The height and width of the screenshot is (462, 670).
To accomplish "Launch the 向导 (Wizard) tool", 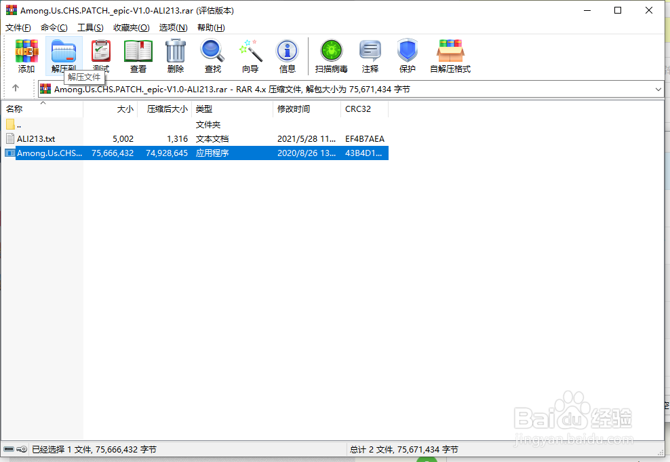I will (250, 51).
